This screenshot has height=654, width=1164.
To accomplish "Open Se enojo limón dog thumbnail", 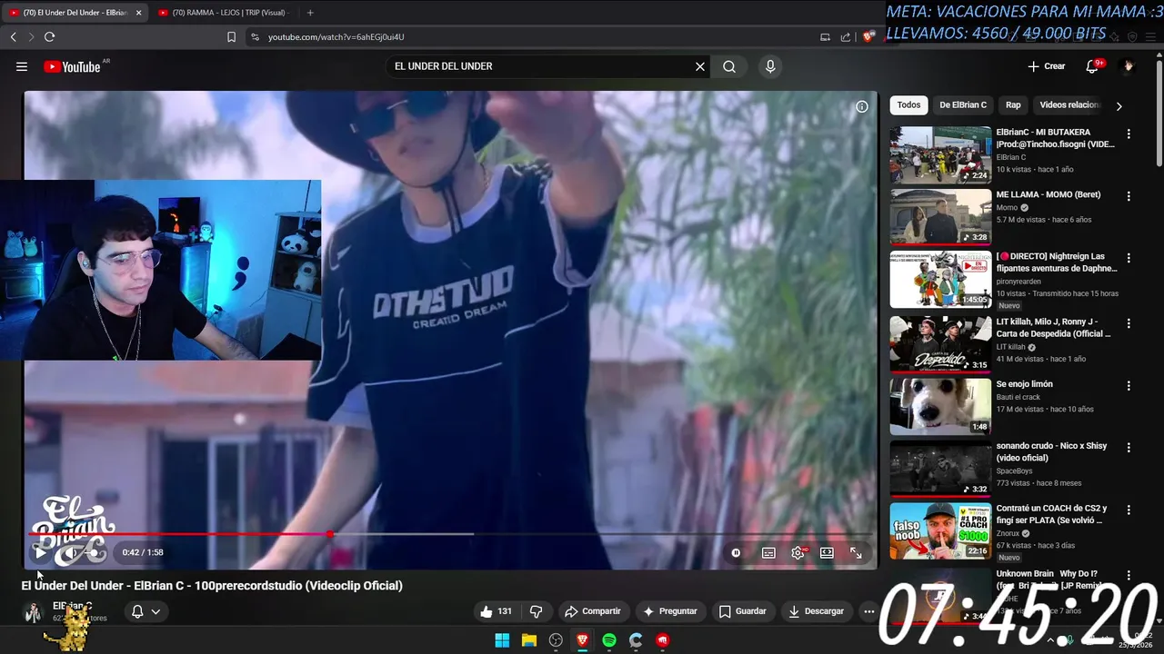I will pyautogui.click(x=940, y=406).
